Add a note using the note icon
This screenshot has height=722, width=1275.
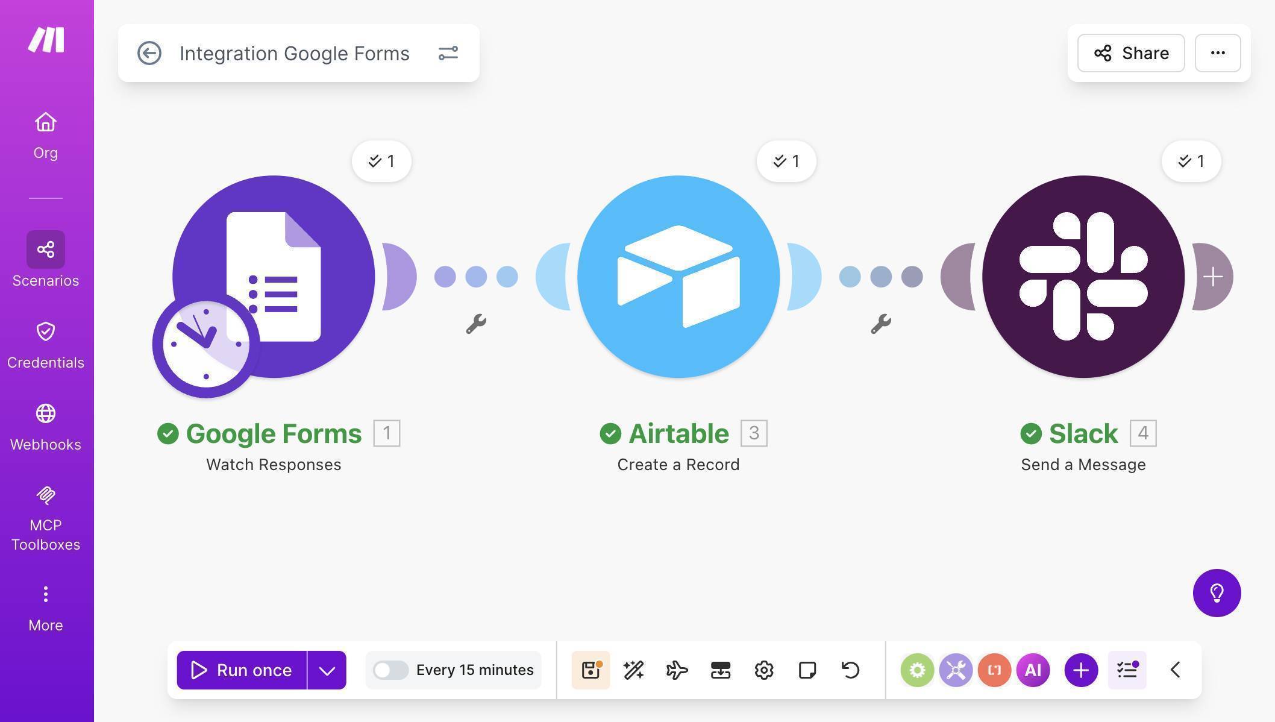[x=807, y=670]
